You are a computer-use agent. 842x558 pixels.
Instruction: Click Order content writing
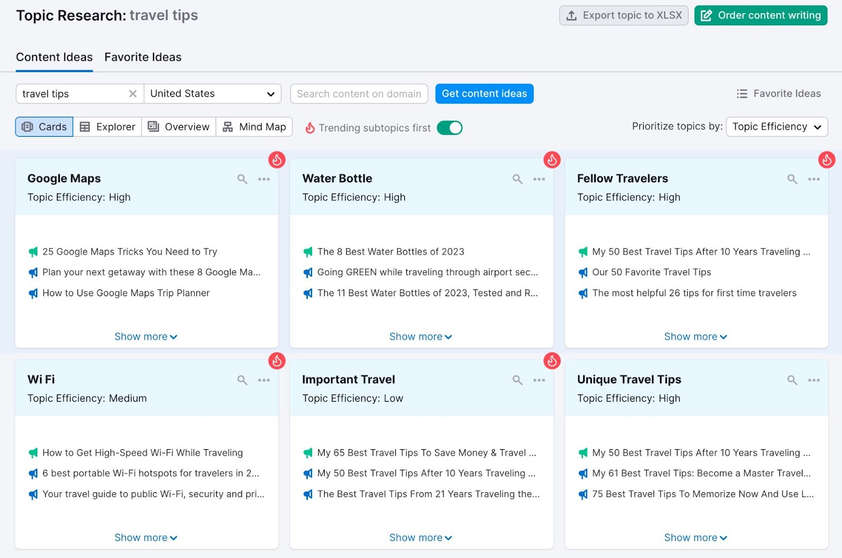click(760, 15)
